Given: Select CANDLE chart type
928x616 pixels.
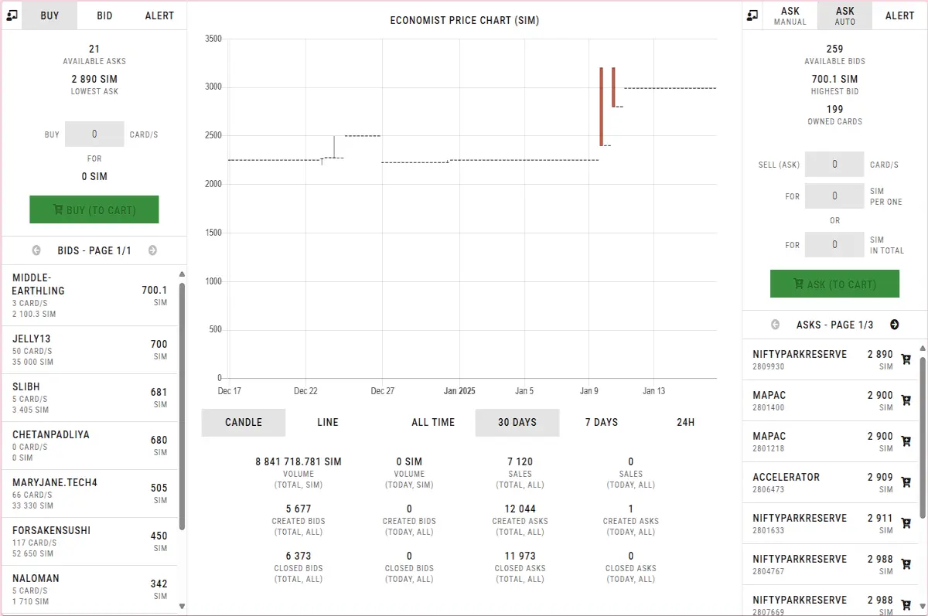Looking at the screenshot, I should pyautogui.click(x=244, y=423).
